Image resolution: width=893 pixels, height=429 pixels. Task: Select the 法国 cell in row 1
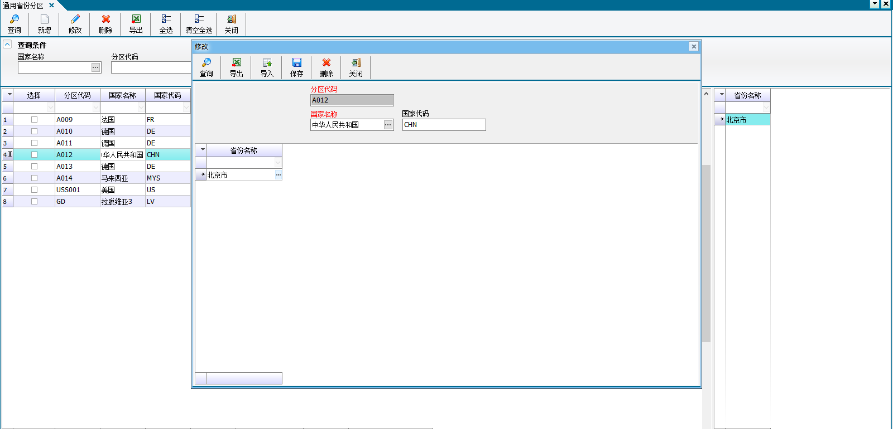click(123, 120)
